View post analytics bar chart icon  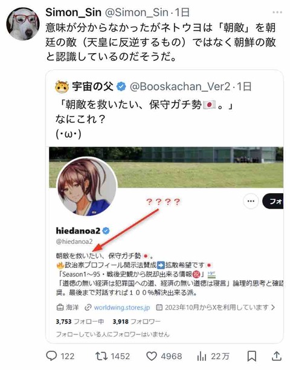point(201,356)
